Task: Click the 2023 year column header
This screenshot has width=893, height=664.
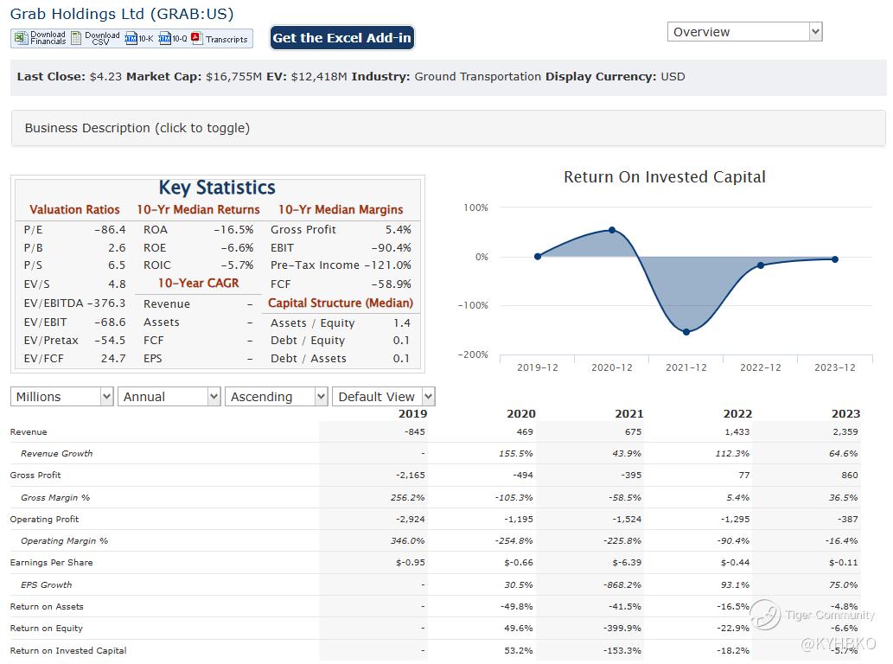Action: tap(845, 413)
